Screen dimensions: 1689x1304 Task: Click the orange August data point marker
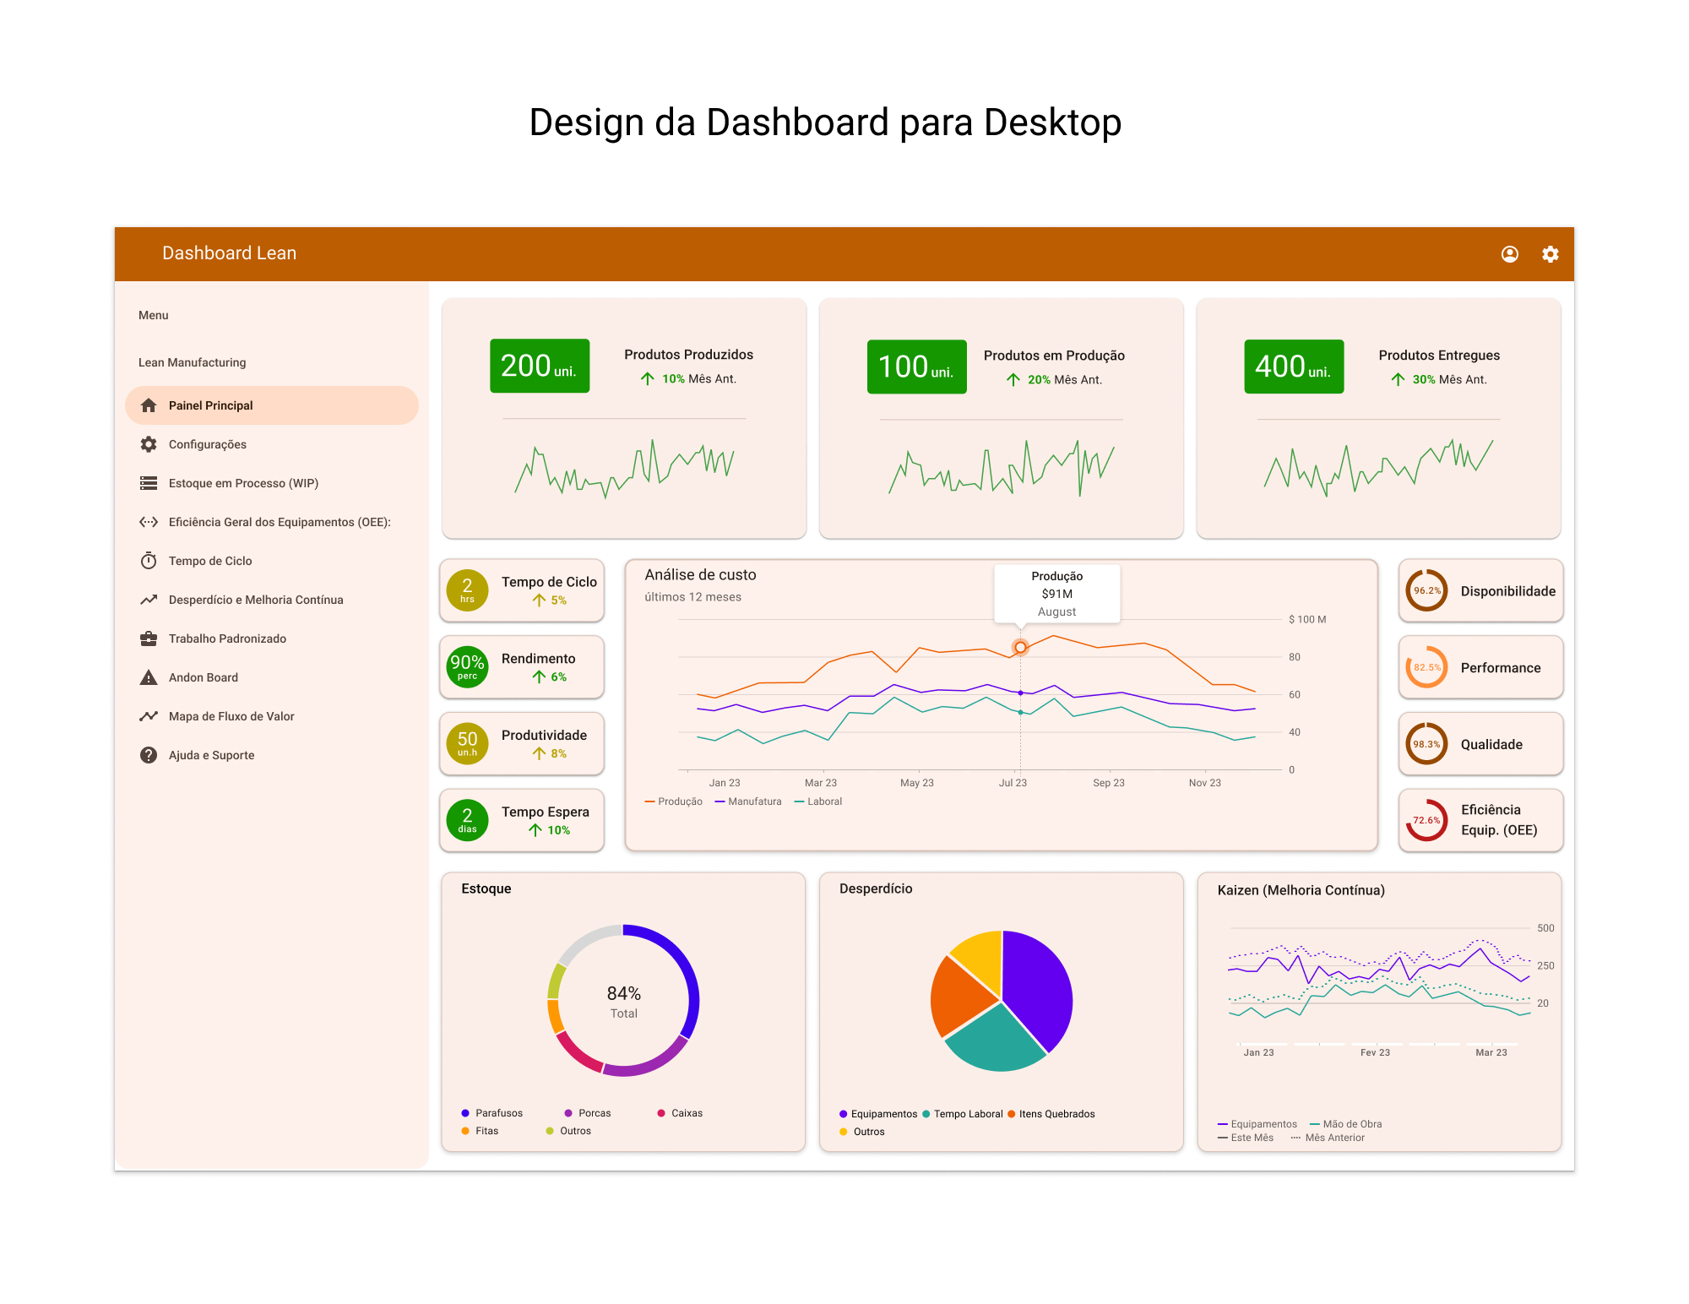coord(1020,648)
